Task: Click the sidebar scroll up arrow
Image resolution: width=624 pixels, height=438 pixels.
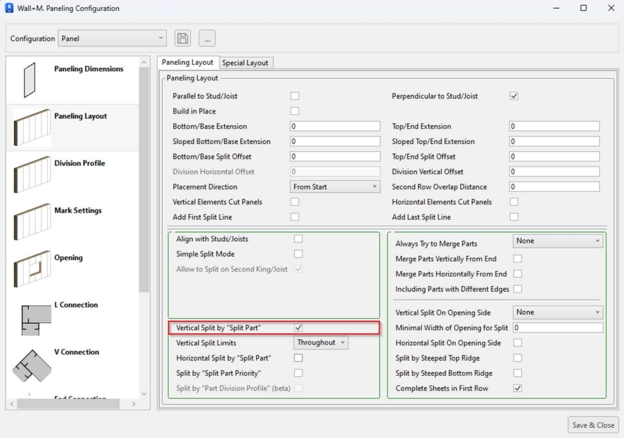Action: (x=144, y=62)
